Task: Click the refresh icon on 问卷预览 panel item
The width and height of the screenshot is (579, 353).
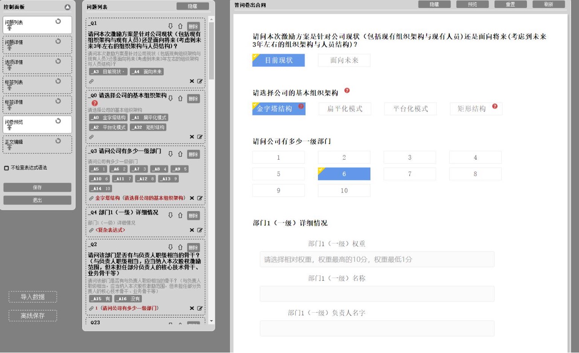Action: (x=58, y=121)
